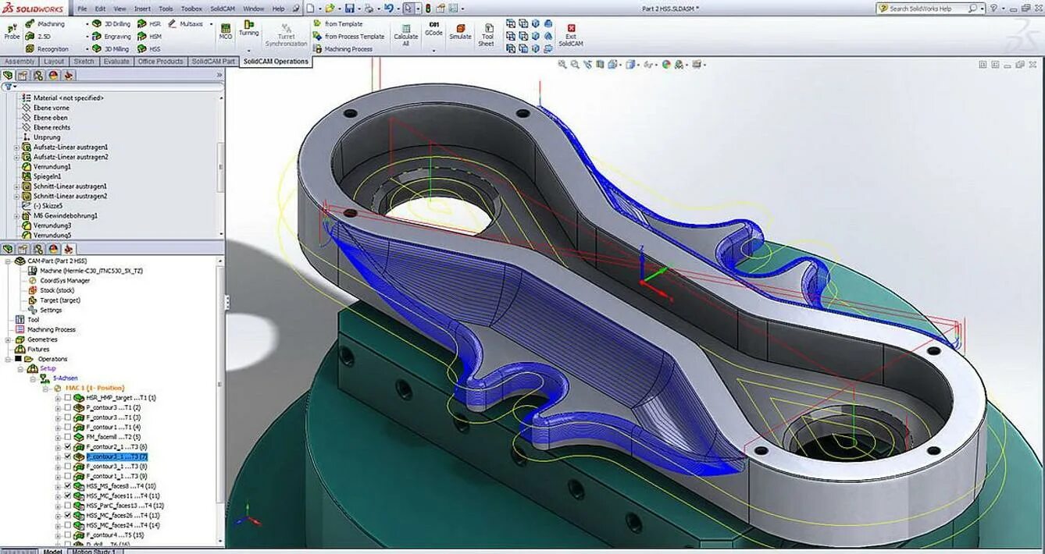Open the Insert menu
Image resolution: width=1045 pixels, height=554 pixels.
[x=141, y=9]
